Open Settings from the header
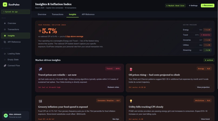This screenshot has width=218, height=121. [x=193, y=6]
